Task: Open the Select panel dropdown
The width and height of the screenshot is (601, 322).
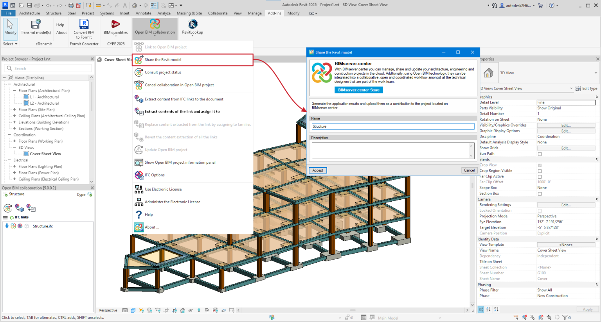Action: click(10, 44)
